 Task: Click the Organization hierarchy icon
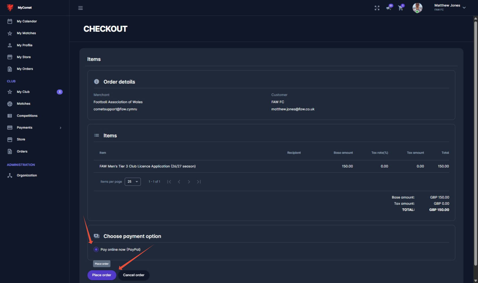tap(10, 175)
